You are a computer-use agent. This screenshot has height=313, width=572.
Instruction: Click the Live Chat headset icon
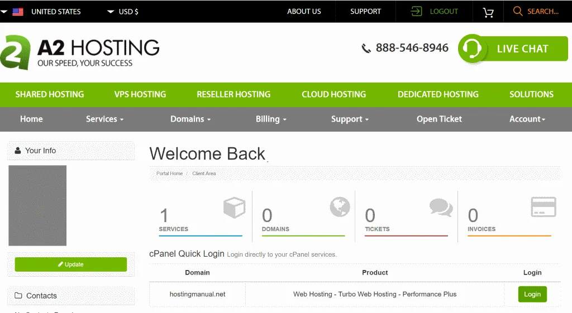click(x=472, y=49)
